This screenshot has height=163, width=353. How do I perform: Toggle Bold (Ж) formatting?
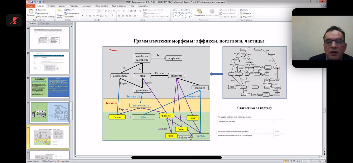point(82,15)
